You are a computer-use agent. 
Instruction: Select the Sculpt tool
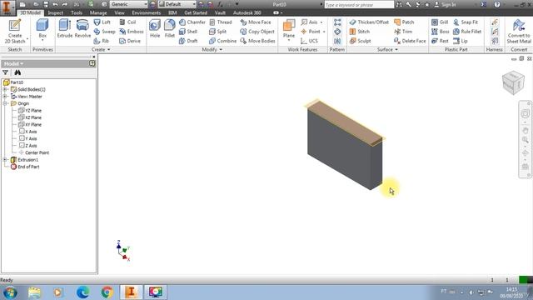click(360, 41)
